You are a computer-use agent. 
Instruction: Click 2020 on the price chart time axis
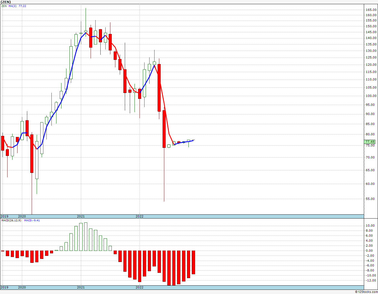coord(22,216)
